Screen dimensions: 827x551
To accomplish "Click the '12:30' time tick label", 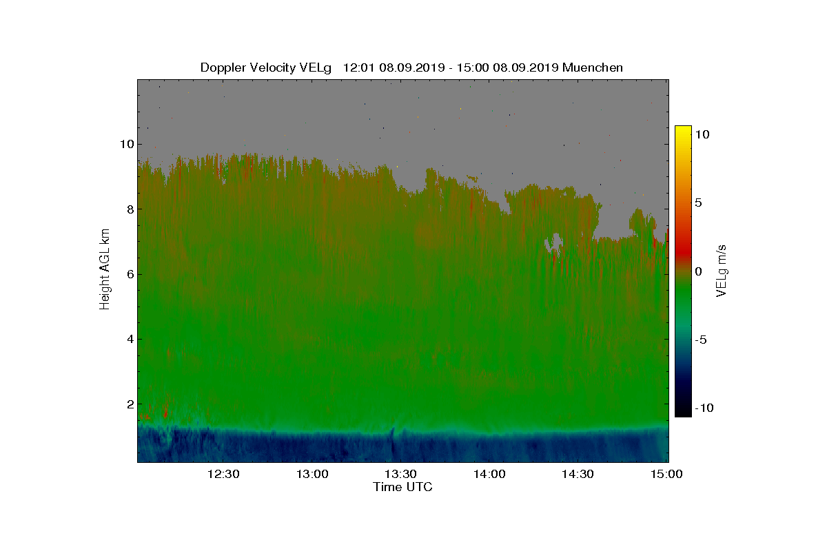I will 223,474.
